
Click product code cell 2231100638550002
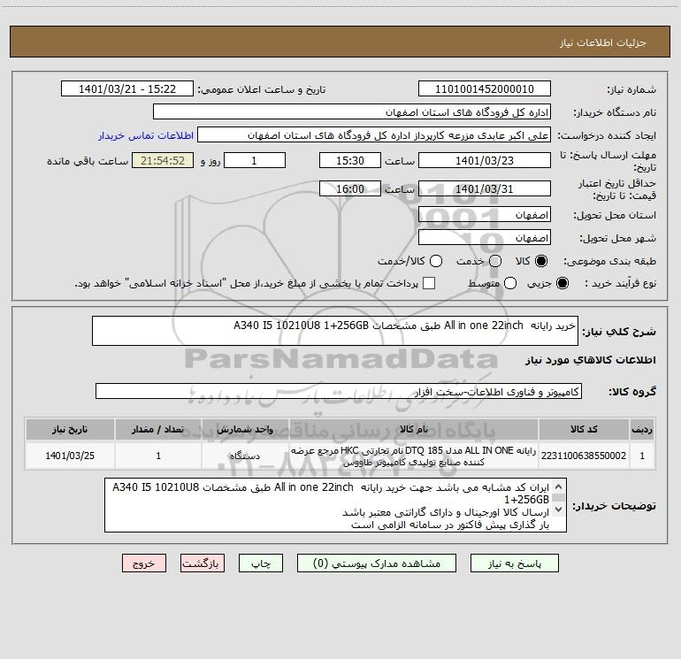[584, 456]
